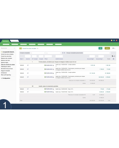Click the Libellé écriture column header

click(x=59, y=59)
